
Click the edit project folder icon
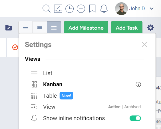(9, 28)
